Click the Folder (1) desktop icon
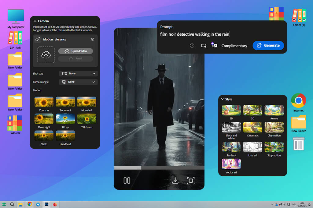Viewport: 313px width, 208px height. (299, 15)
